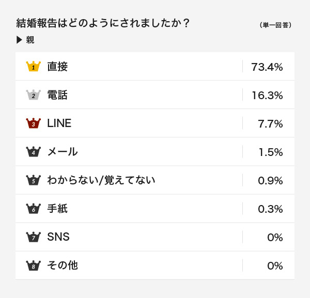310x298 pixels.
Task: Click the メール label text
Action: (x=63, y=151)
